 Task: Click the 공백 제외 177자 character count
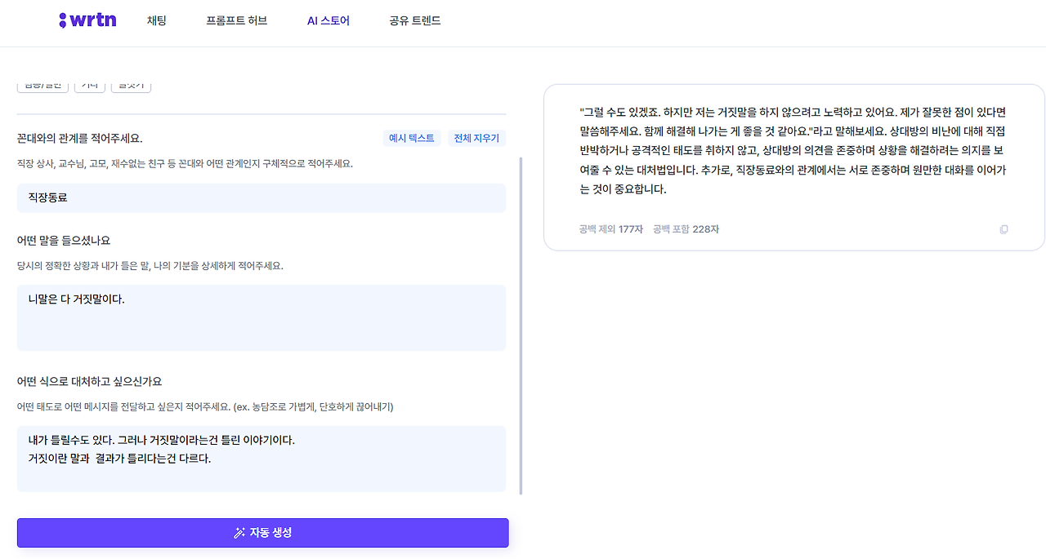coord(610,229)
